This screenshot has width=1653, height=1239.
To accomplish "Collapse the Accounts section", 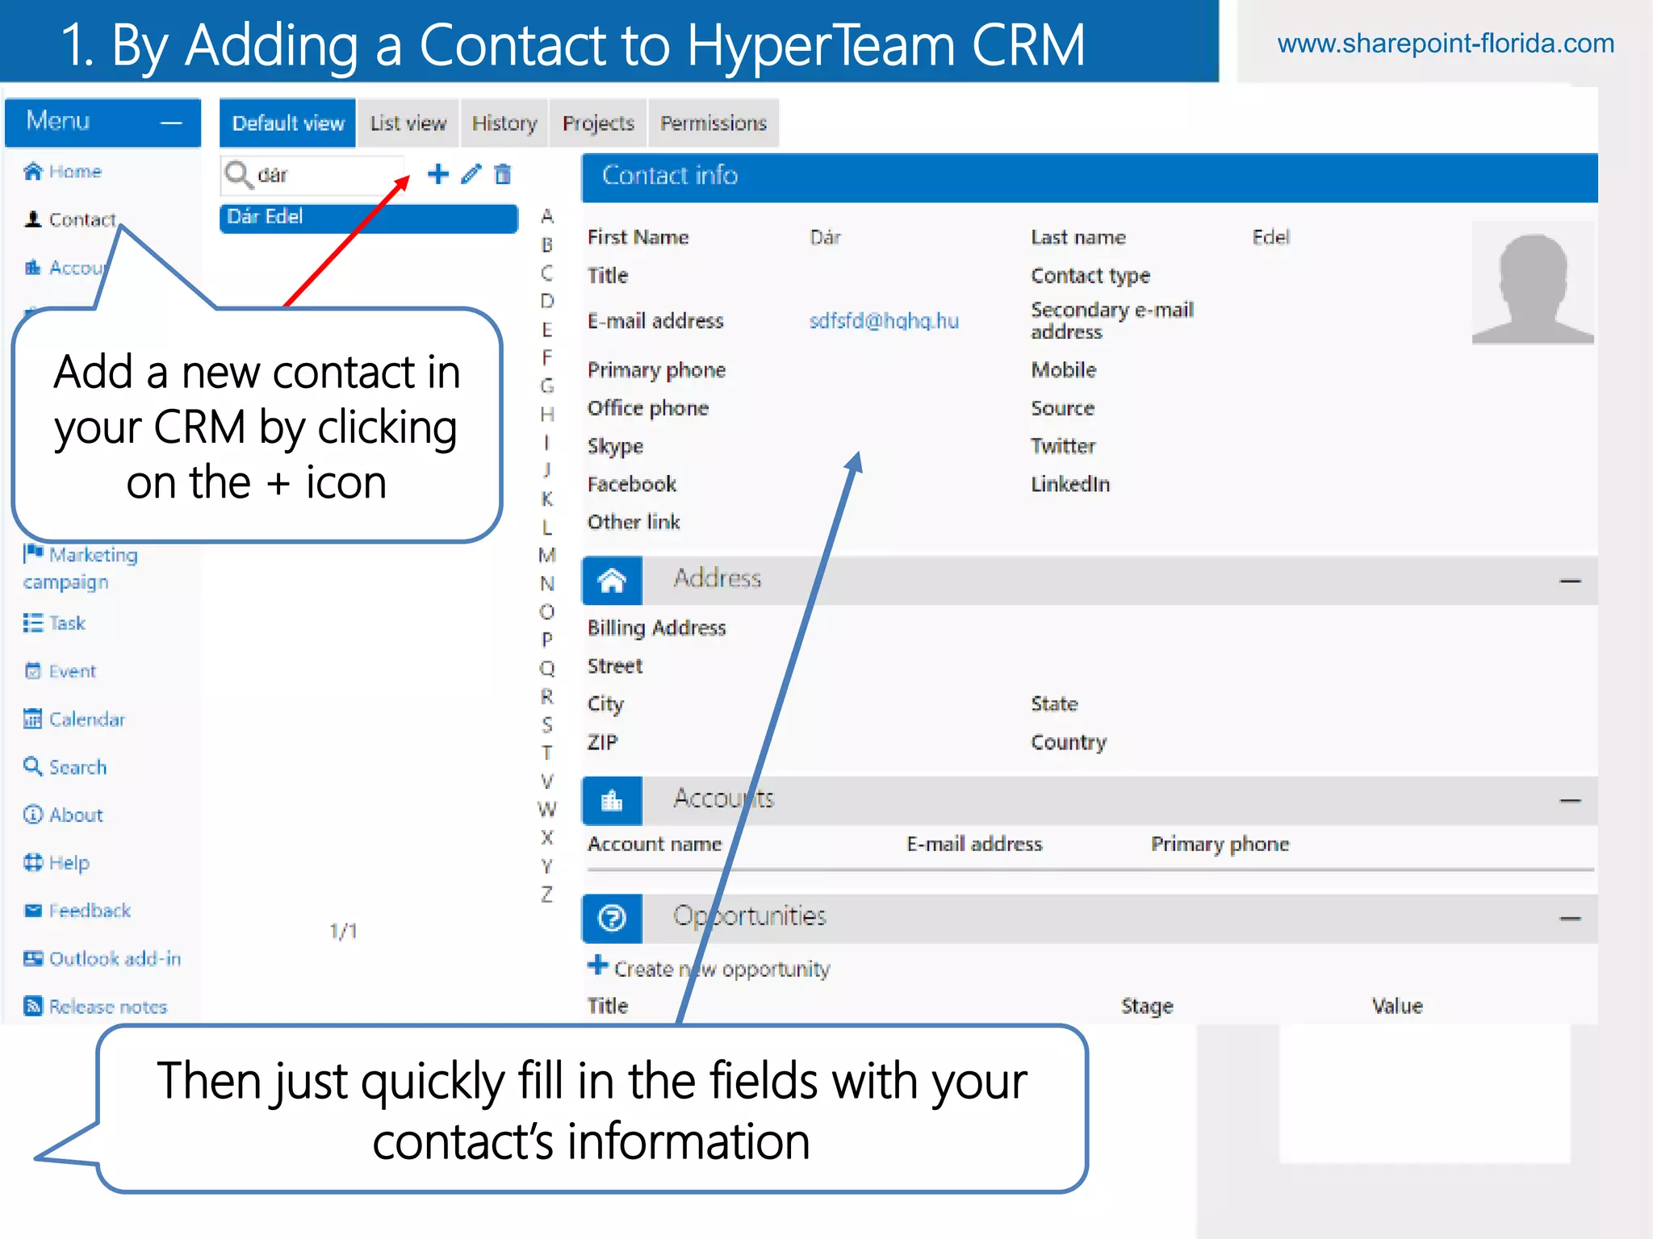I will pos(1570,800).
